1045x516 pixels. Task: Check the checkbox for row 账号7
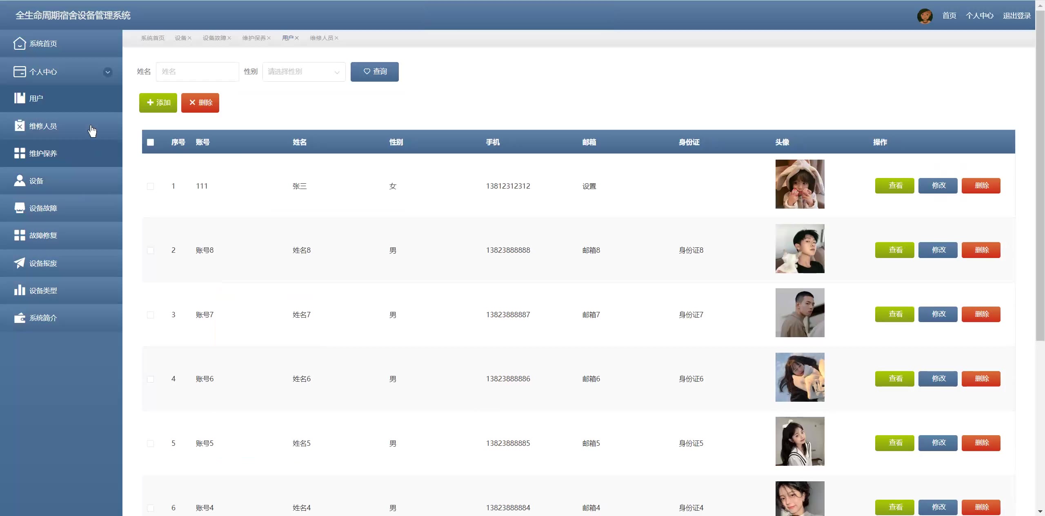(x=151, y=315)
